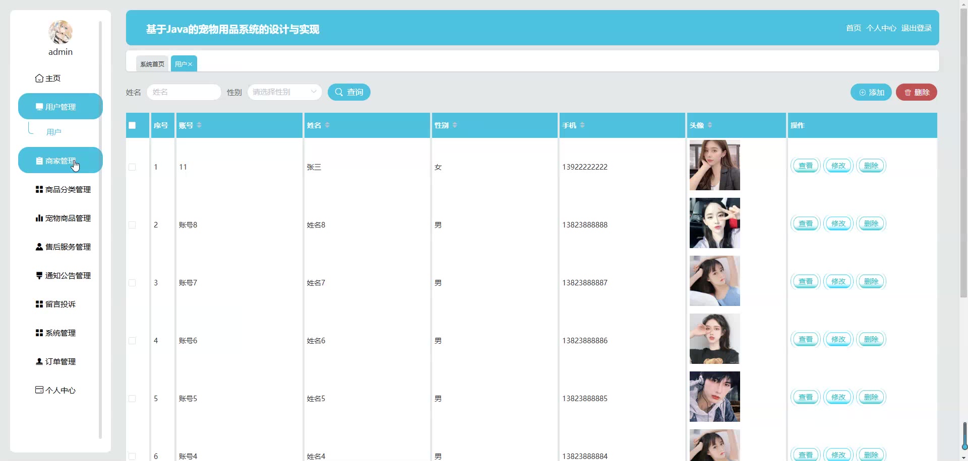
Task: Expand the 宠物商品管理 sidebar menu
Action: click(x=60, y=218)
